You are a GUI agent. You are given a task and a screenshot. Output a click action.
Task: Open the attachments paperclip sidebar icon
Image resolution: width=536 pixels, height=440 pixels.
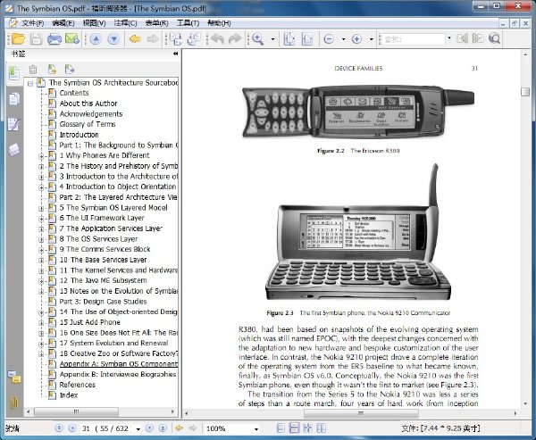tap(14, 403)
